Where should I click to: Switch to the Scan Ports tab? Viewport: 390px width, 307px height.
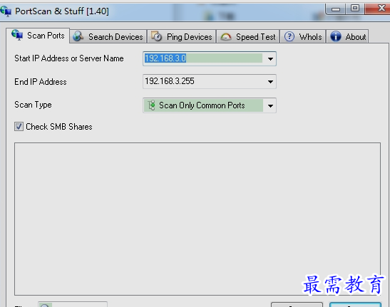pos(38,36)
